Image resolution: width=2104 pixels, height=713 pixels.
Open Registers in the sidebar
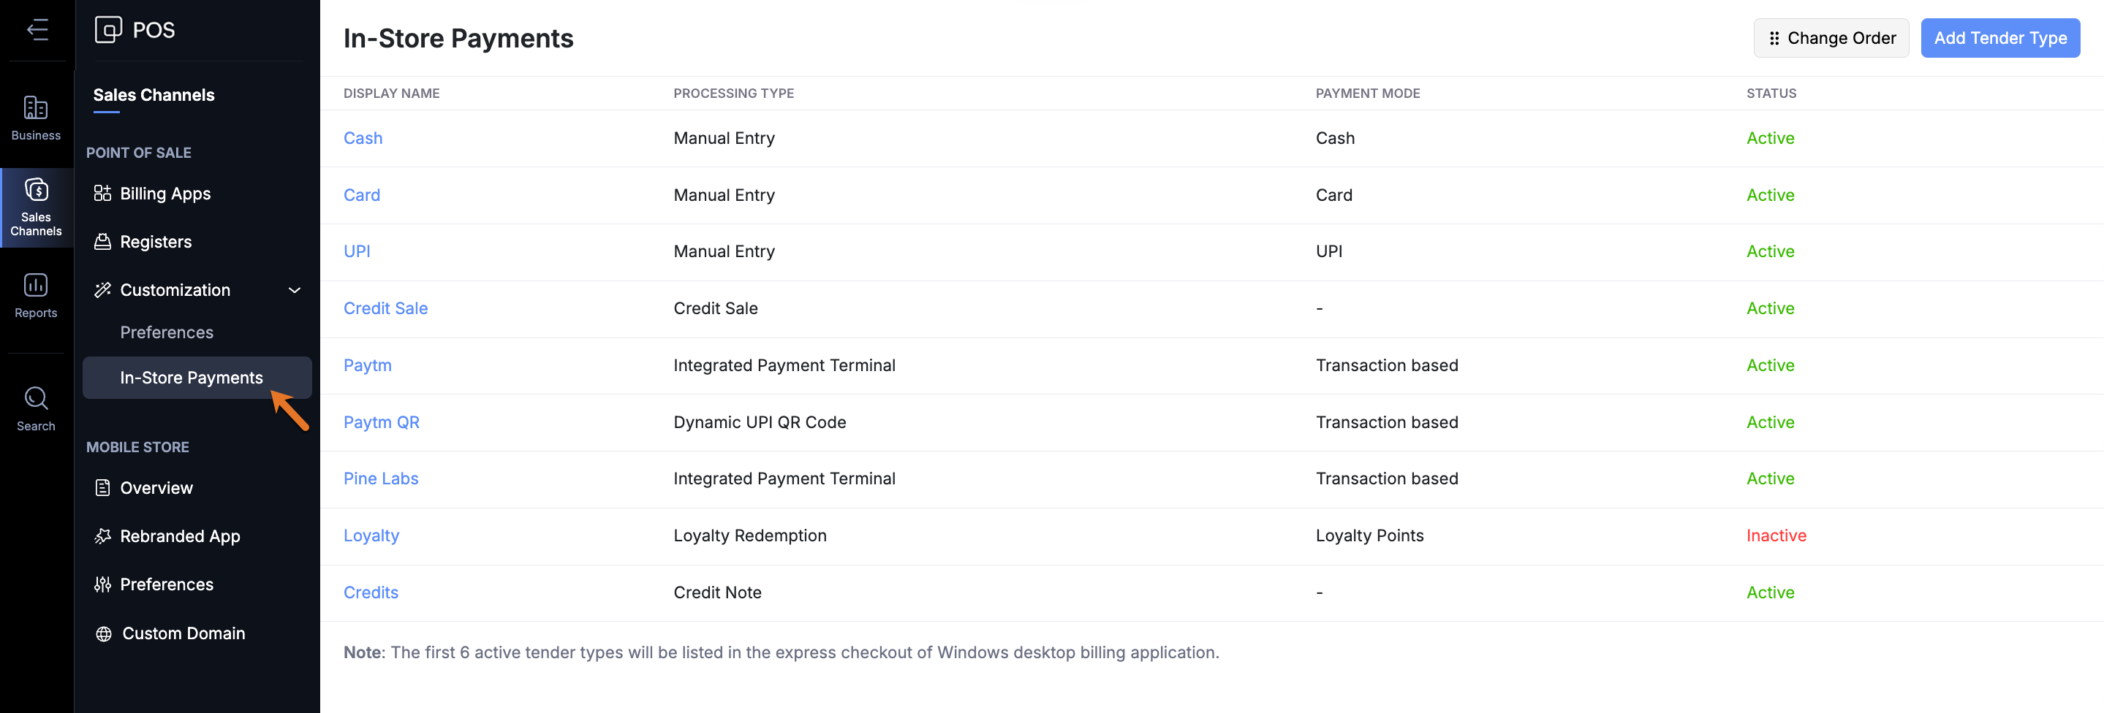click(155, 242)
